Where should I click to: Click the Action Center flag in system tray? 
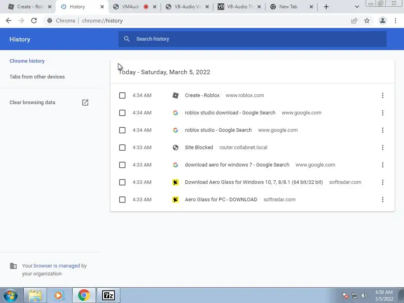345,296
